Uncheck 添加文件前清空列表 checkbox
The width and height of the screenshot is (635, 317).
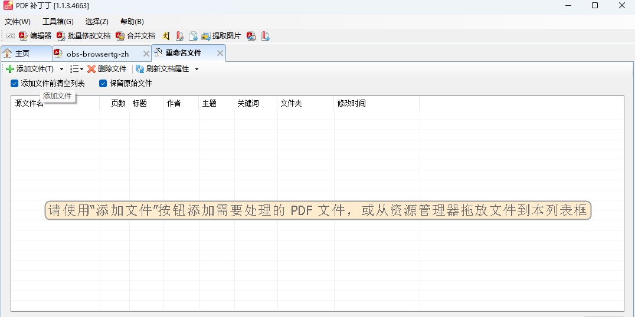15,84
